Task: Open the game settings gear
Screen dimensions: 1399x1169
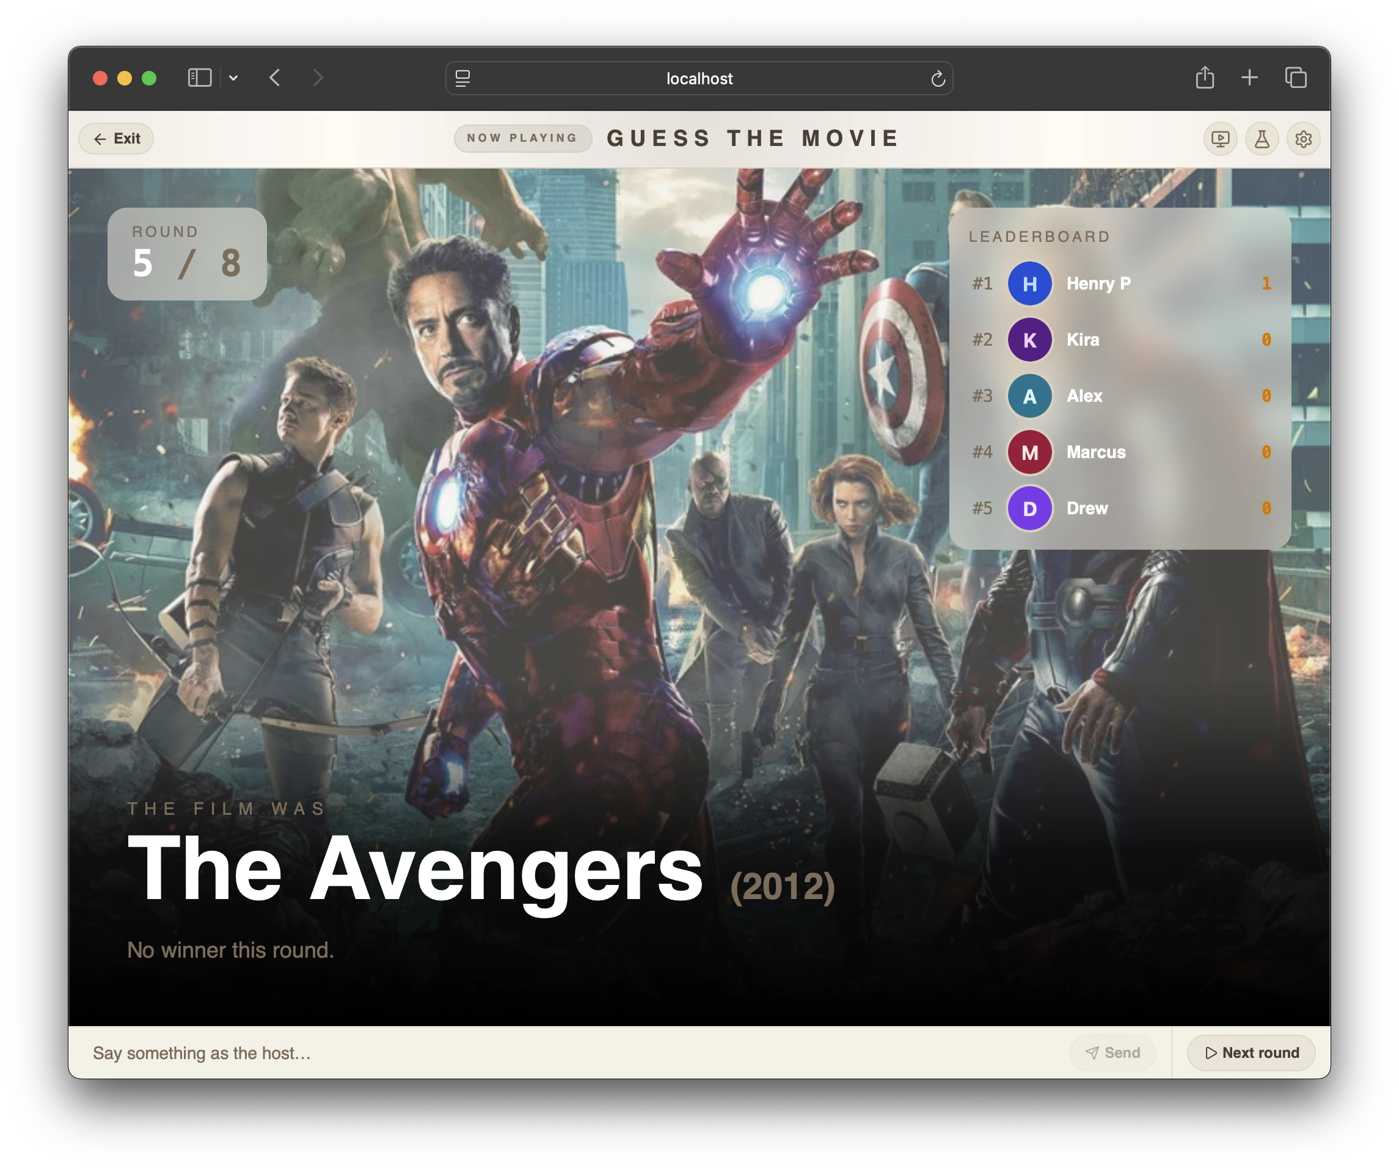Action: 1303,139
